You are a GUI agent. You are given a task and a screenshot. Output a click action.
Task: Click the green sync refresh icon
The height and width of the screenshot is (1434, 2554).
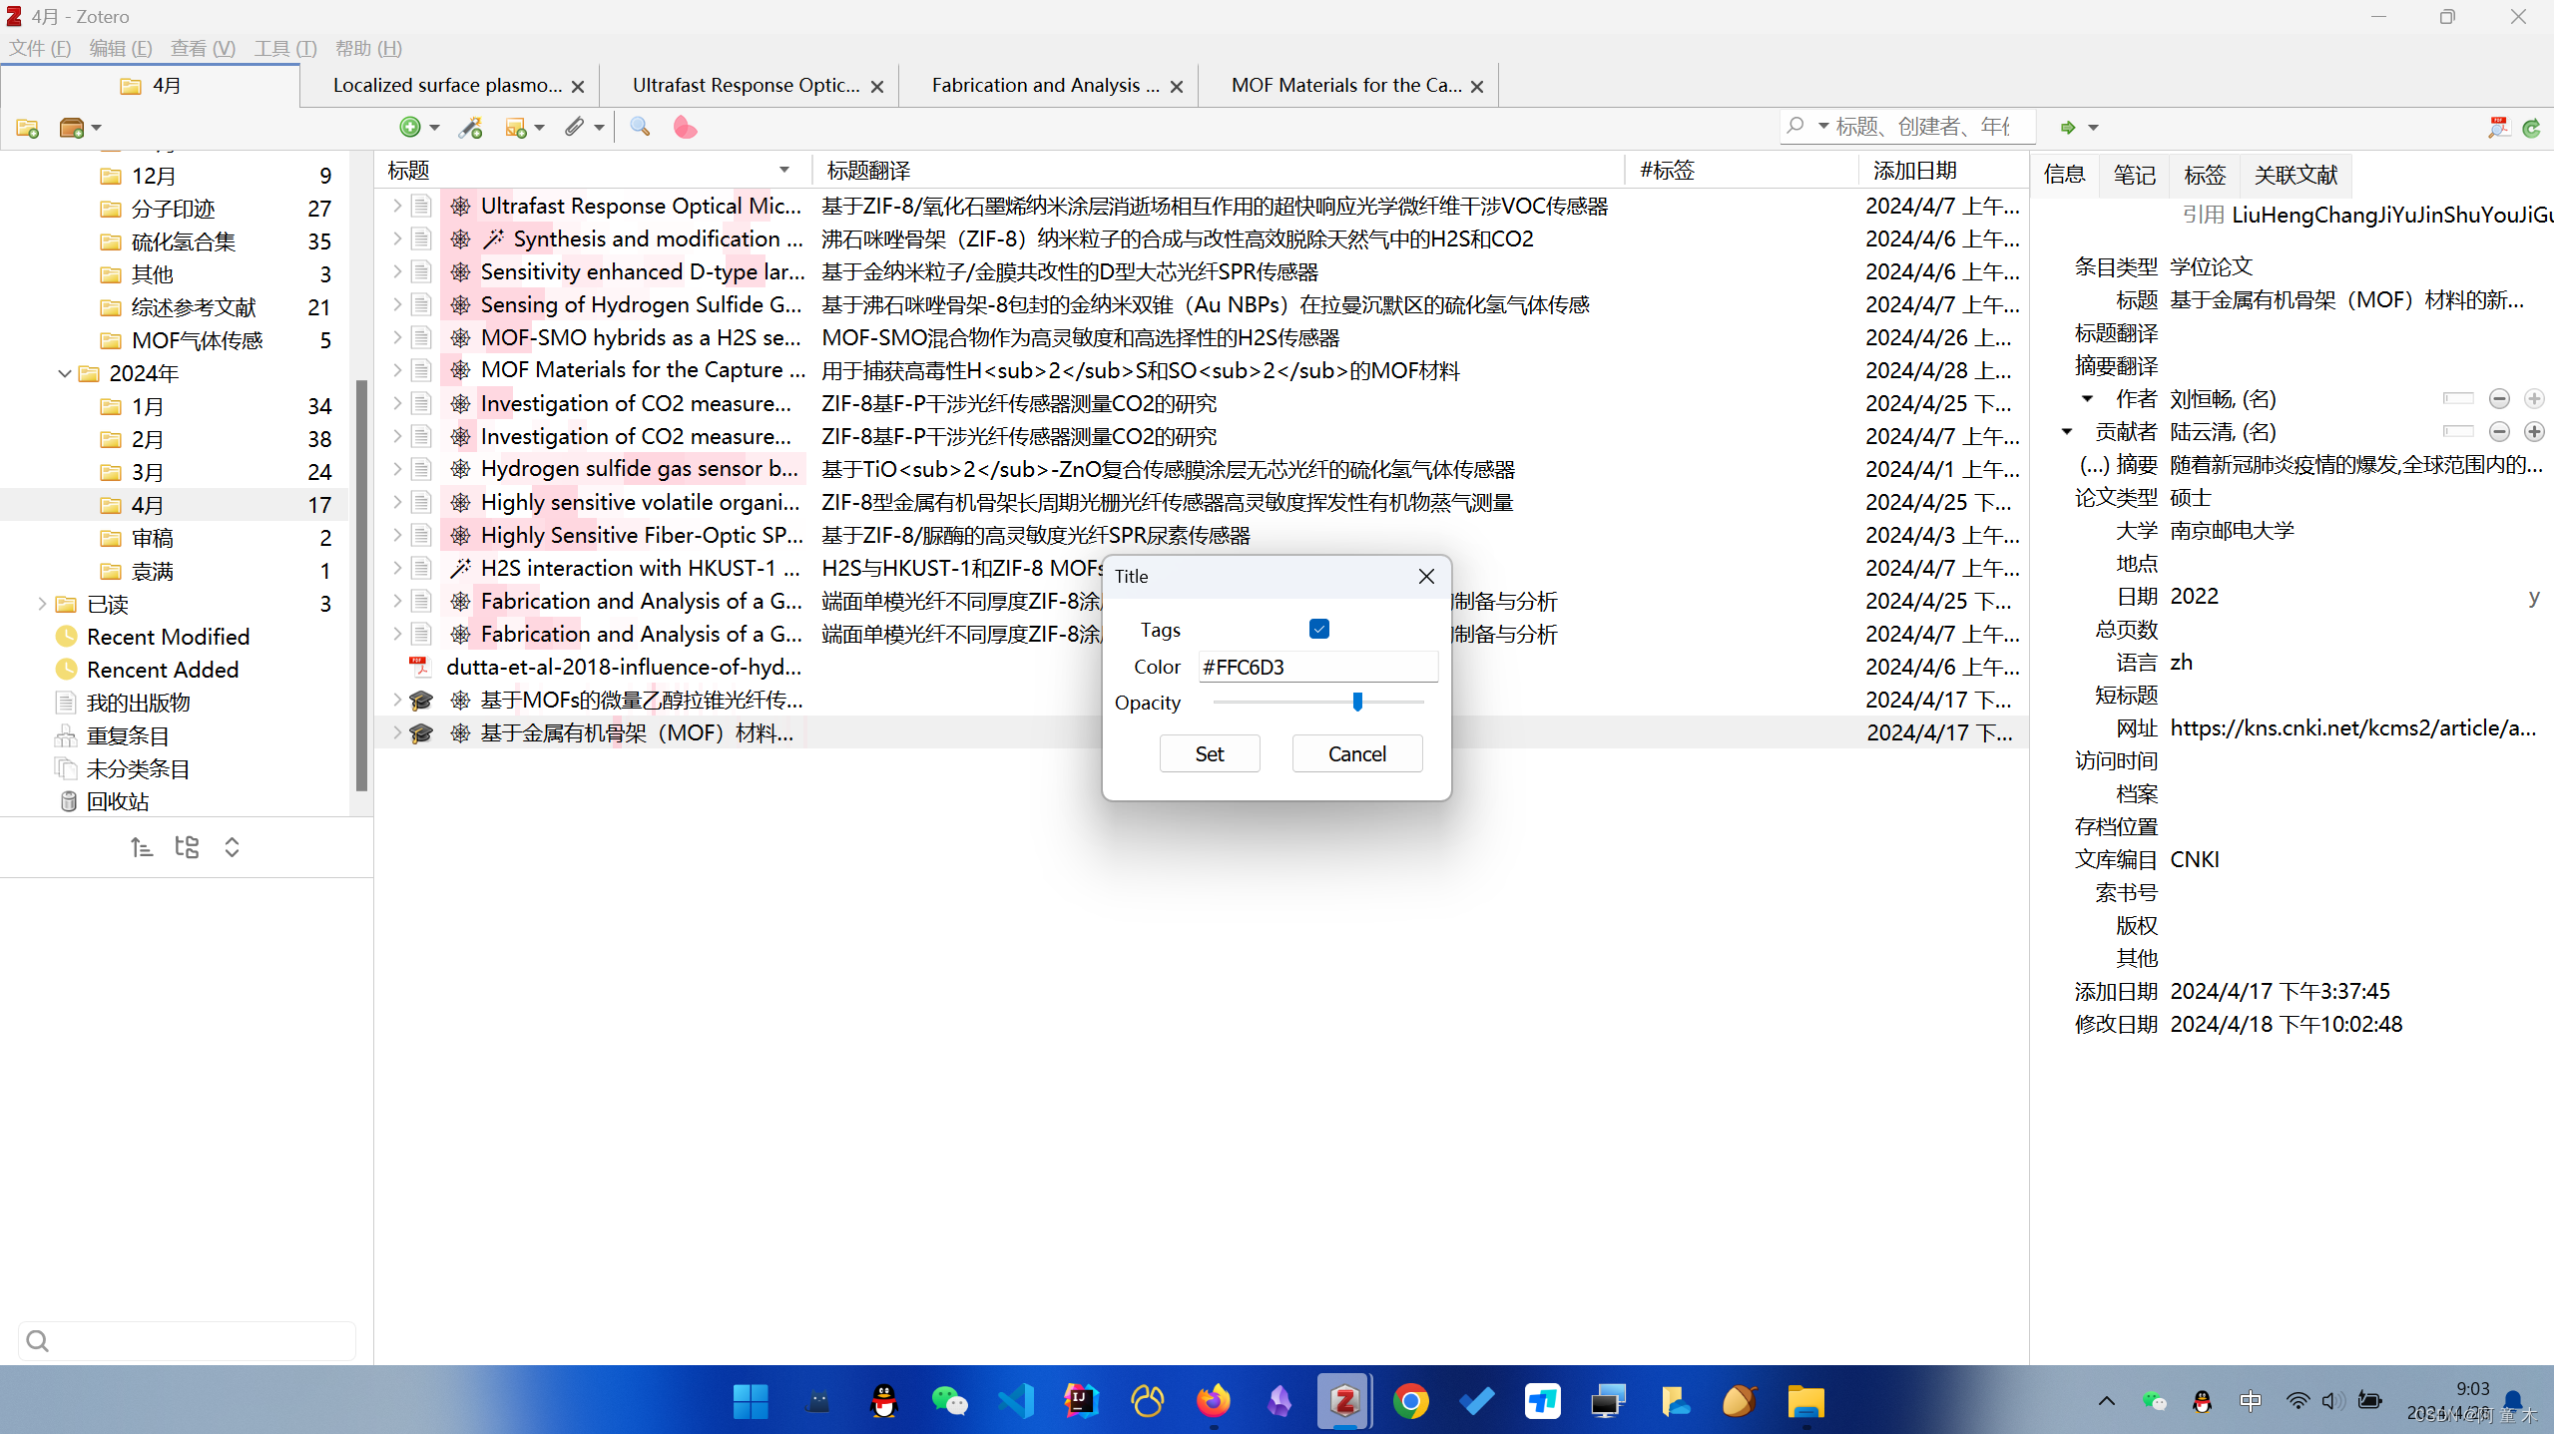(2531, 128)
